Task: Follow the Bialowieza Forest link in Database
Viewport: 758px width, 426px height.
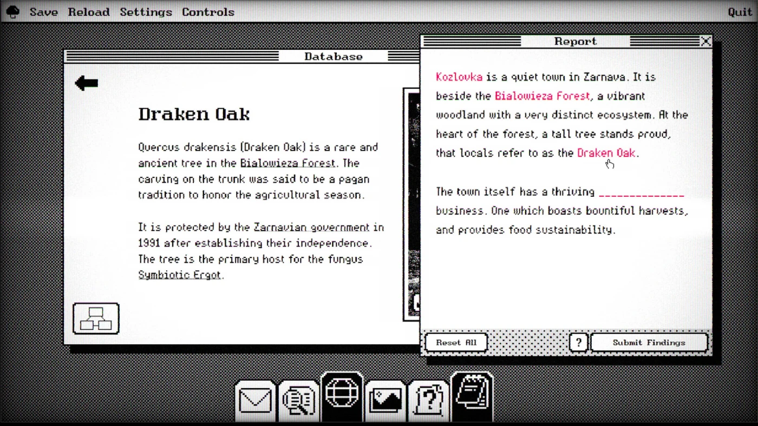Action: [287, 163]
